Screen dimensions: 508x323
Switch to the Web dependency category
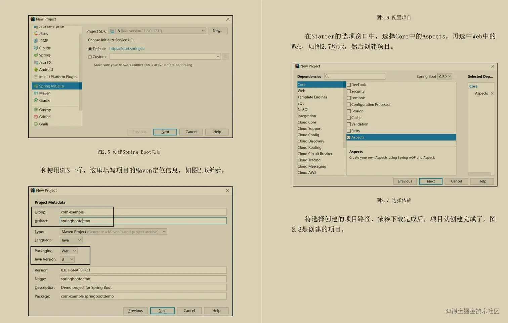coord(301,91)
